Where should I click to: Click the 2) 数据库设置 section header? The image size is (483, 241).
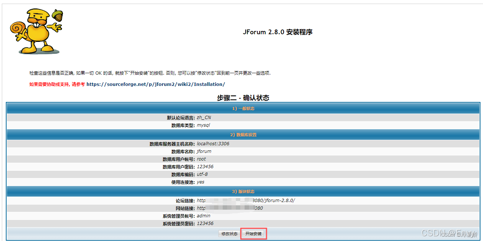click(243, 135)
